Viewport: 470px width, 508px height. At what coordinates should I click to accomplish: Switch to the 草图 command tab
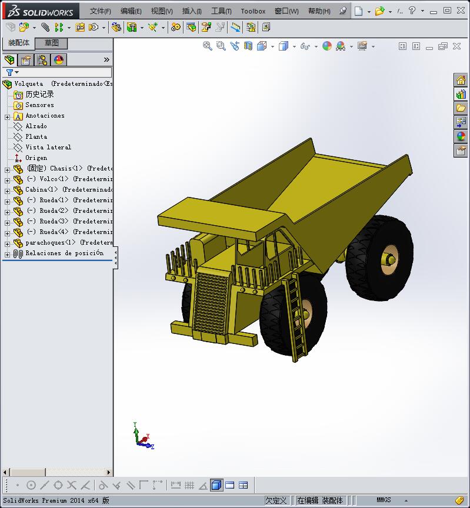(51, 43)
